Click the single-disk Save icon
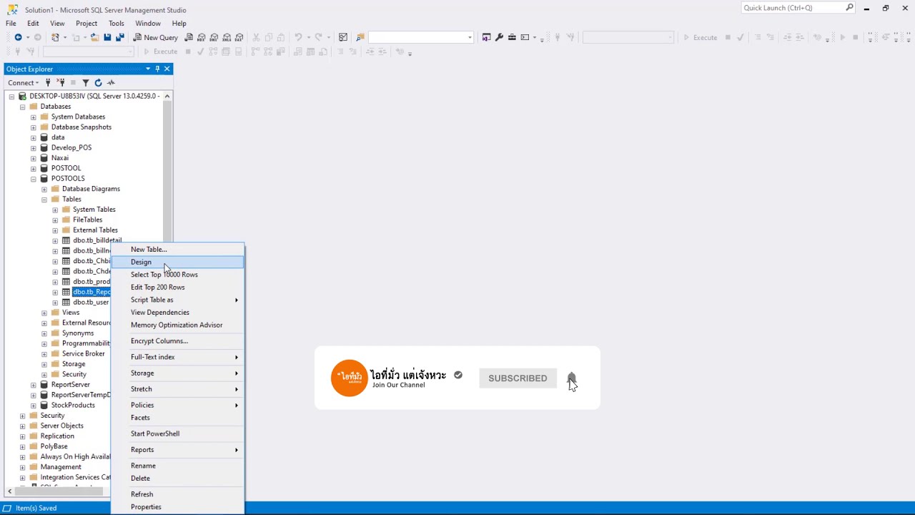This screenshot has height=515, width=915. pyautogui.click(x=107, y=37)
